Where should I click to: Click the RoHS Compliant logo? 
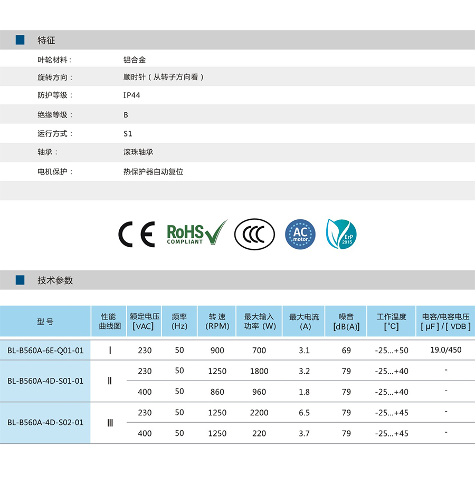pos(197,232)
